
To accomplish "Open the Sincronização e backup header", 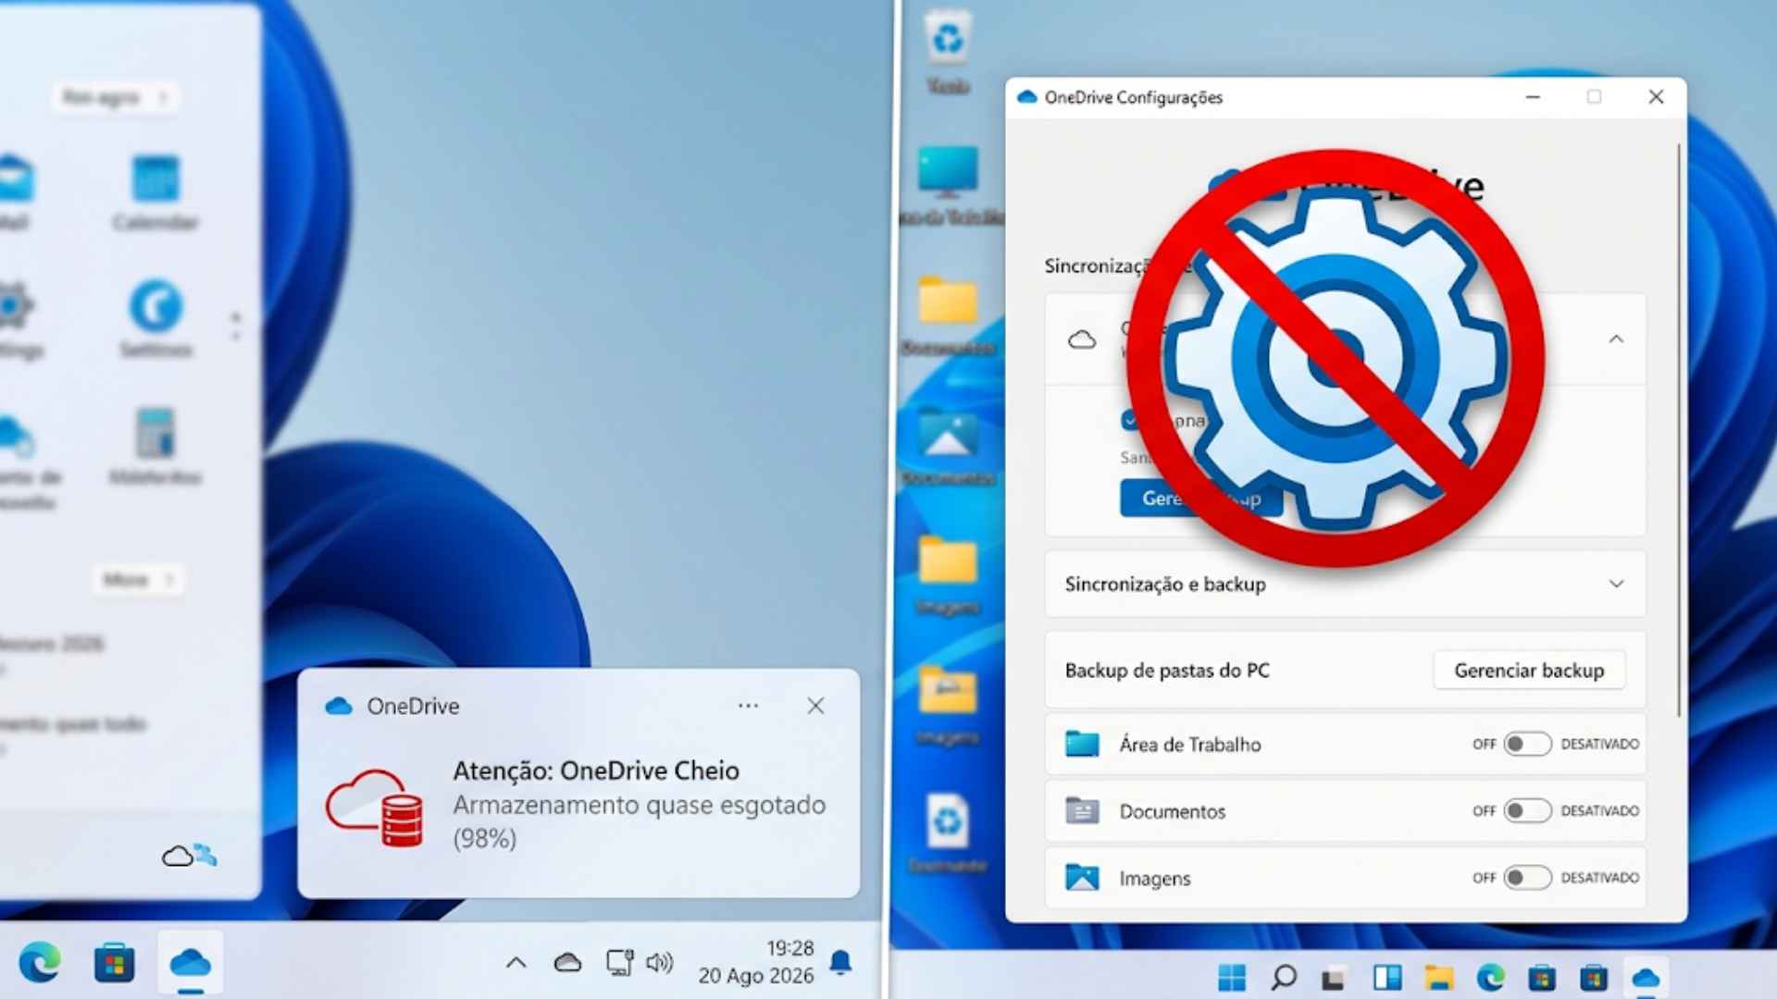I will [1346, 584].
